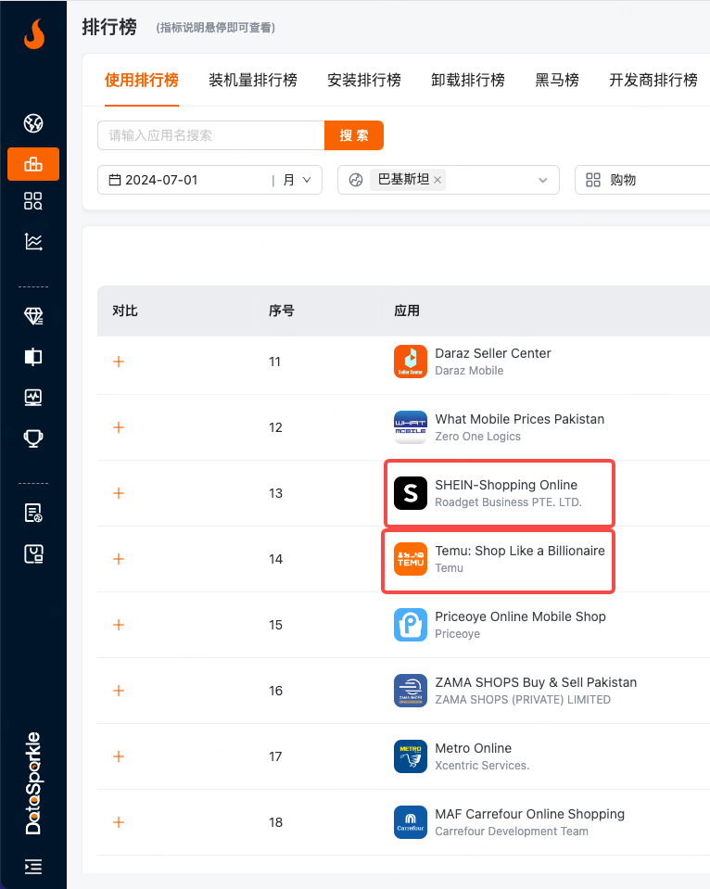Image resolution: width=710 pixels, height=889 pixels.
Task: Add ZAMA SHOPS to comparison
Action: tap(119, 691)
